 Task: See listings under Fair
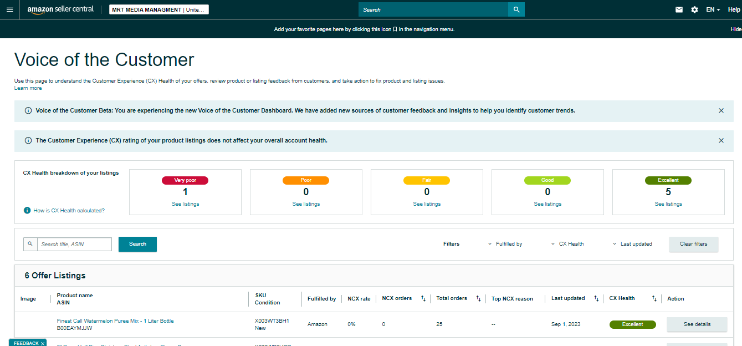427,204
